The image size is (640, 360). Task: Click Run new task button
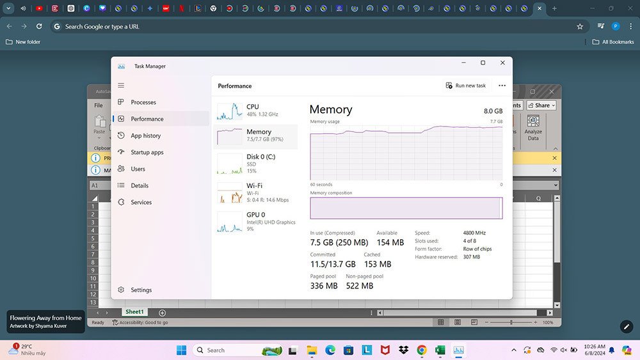[x=465, y=86]
